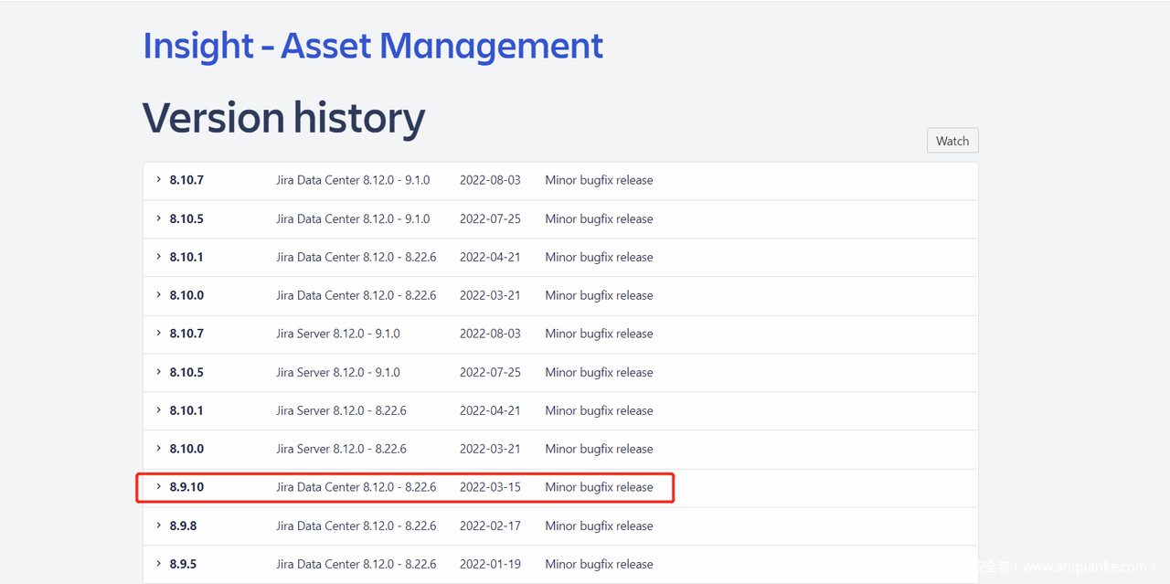1170x584 pixels.
Task: Click the 2022-03-15 release date
Action: (x=490, y=487)
